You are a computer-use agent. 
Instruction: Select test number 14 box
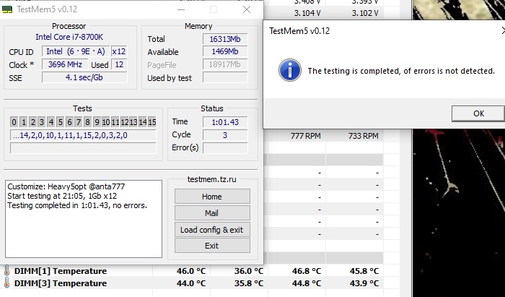tap(143, 122)
